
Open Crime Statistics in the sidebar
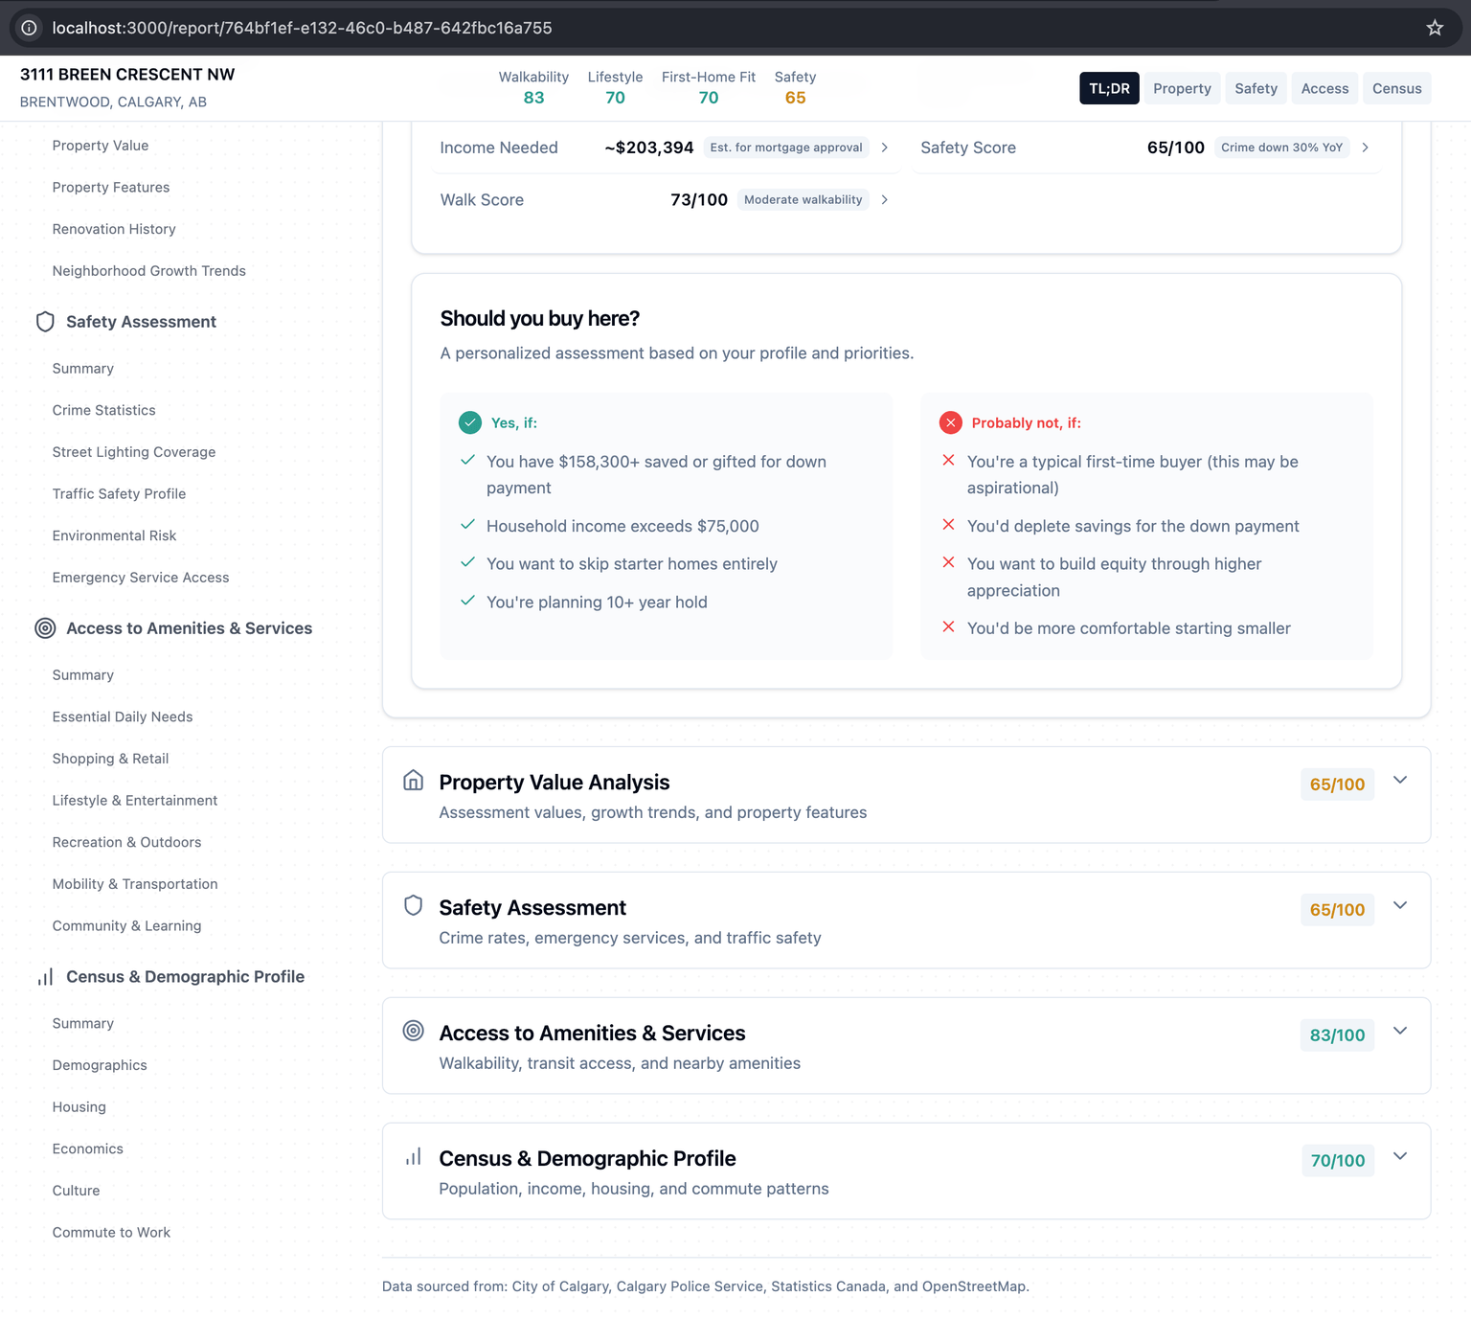click(x=103, y=410)
